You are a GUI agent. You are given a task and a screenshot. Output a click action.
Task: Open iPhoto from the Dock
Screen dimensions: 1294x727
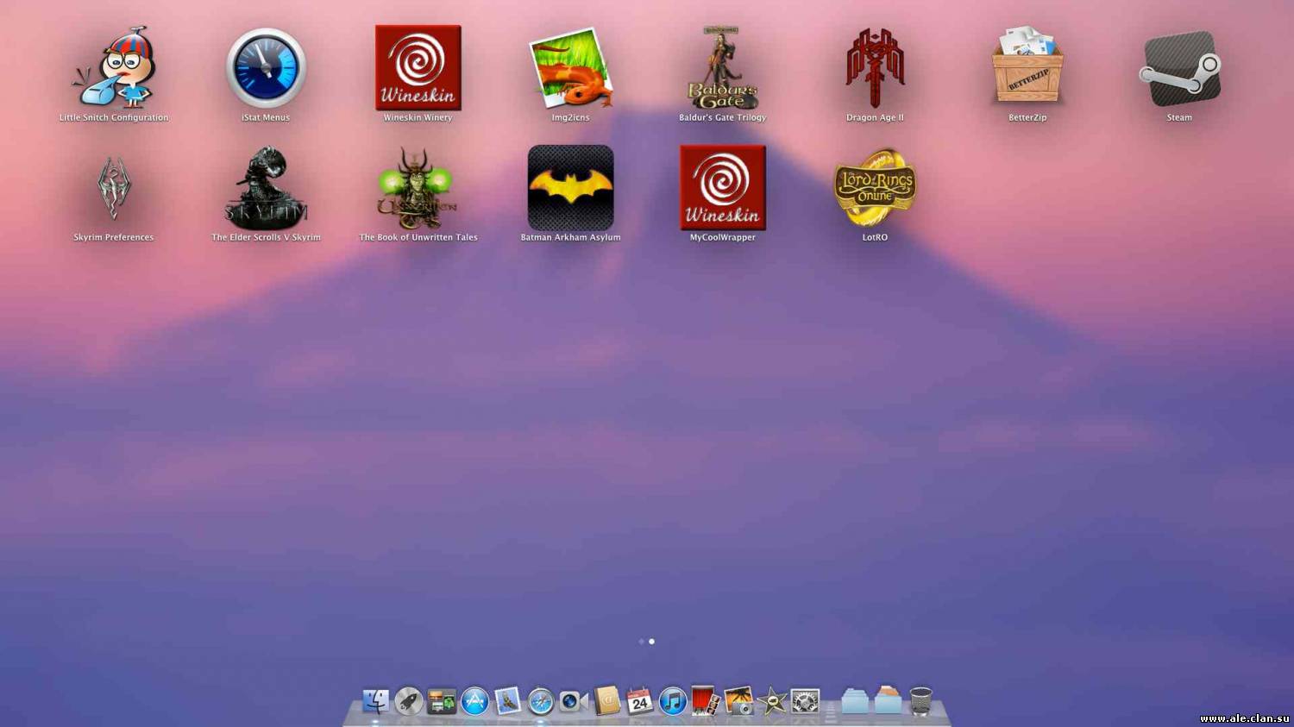738,701
